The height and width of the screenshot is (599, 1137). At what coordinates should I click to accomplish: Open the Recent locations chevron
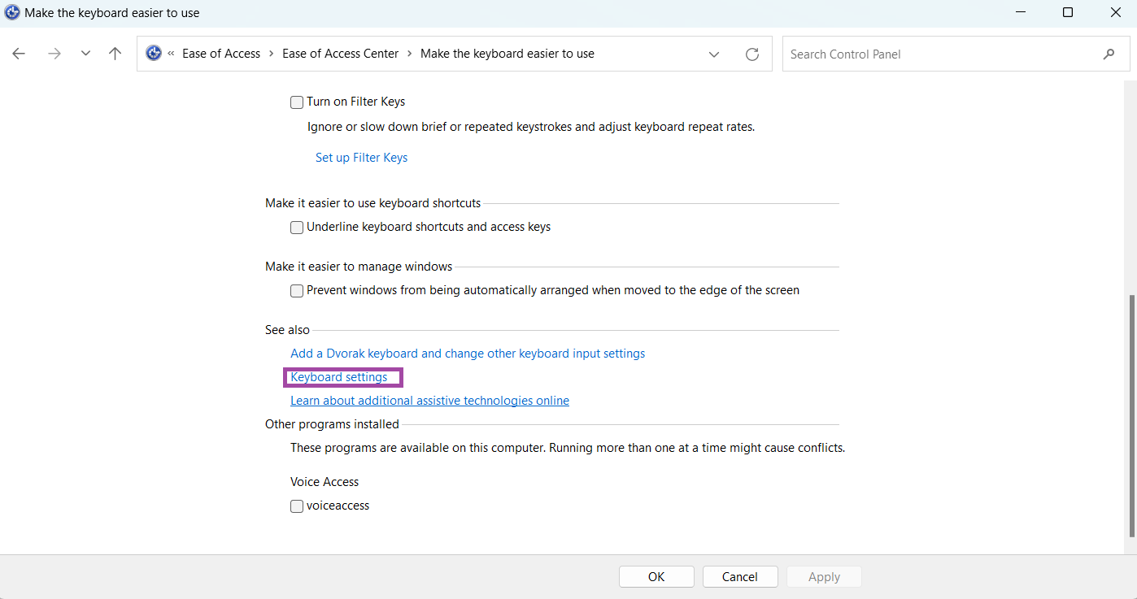click(85, 54)
